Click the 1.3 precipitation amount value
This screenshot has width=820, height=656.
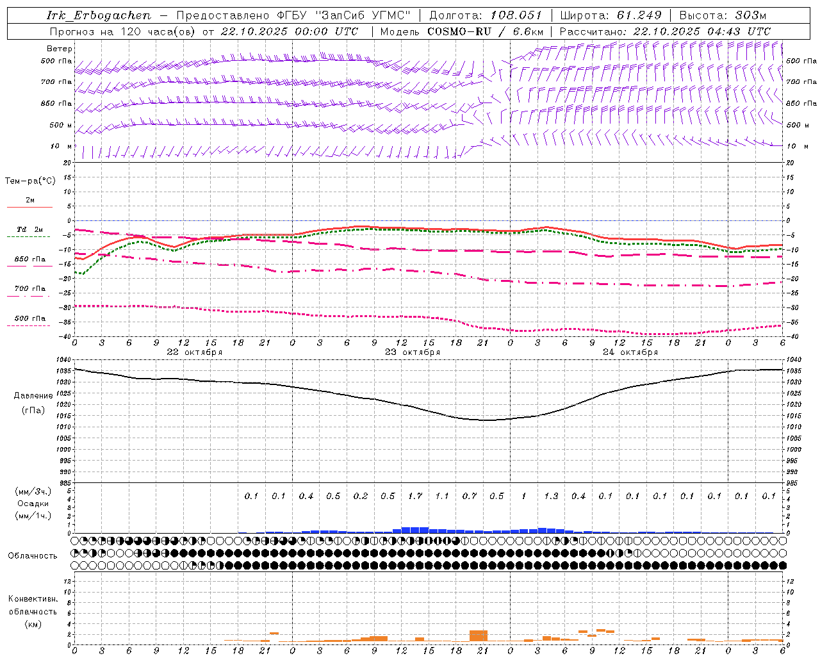click(551, 496)
